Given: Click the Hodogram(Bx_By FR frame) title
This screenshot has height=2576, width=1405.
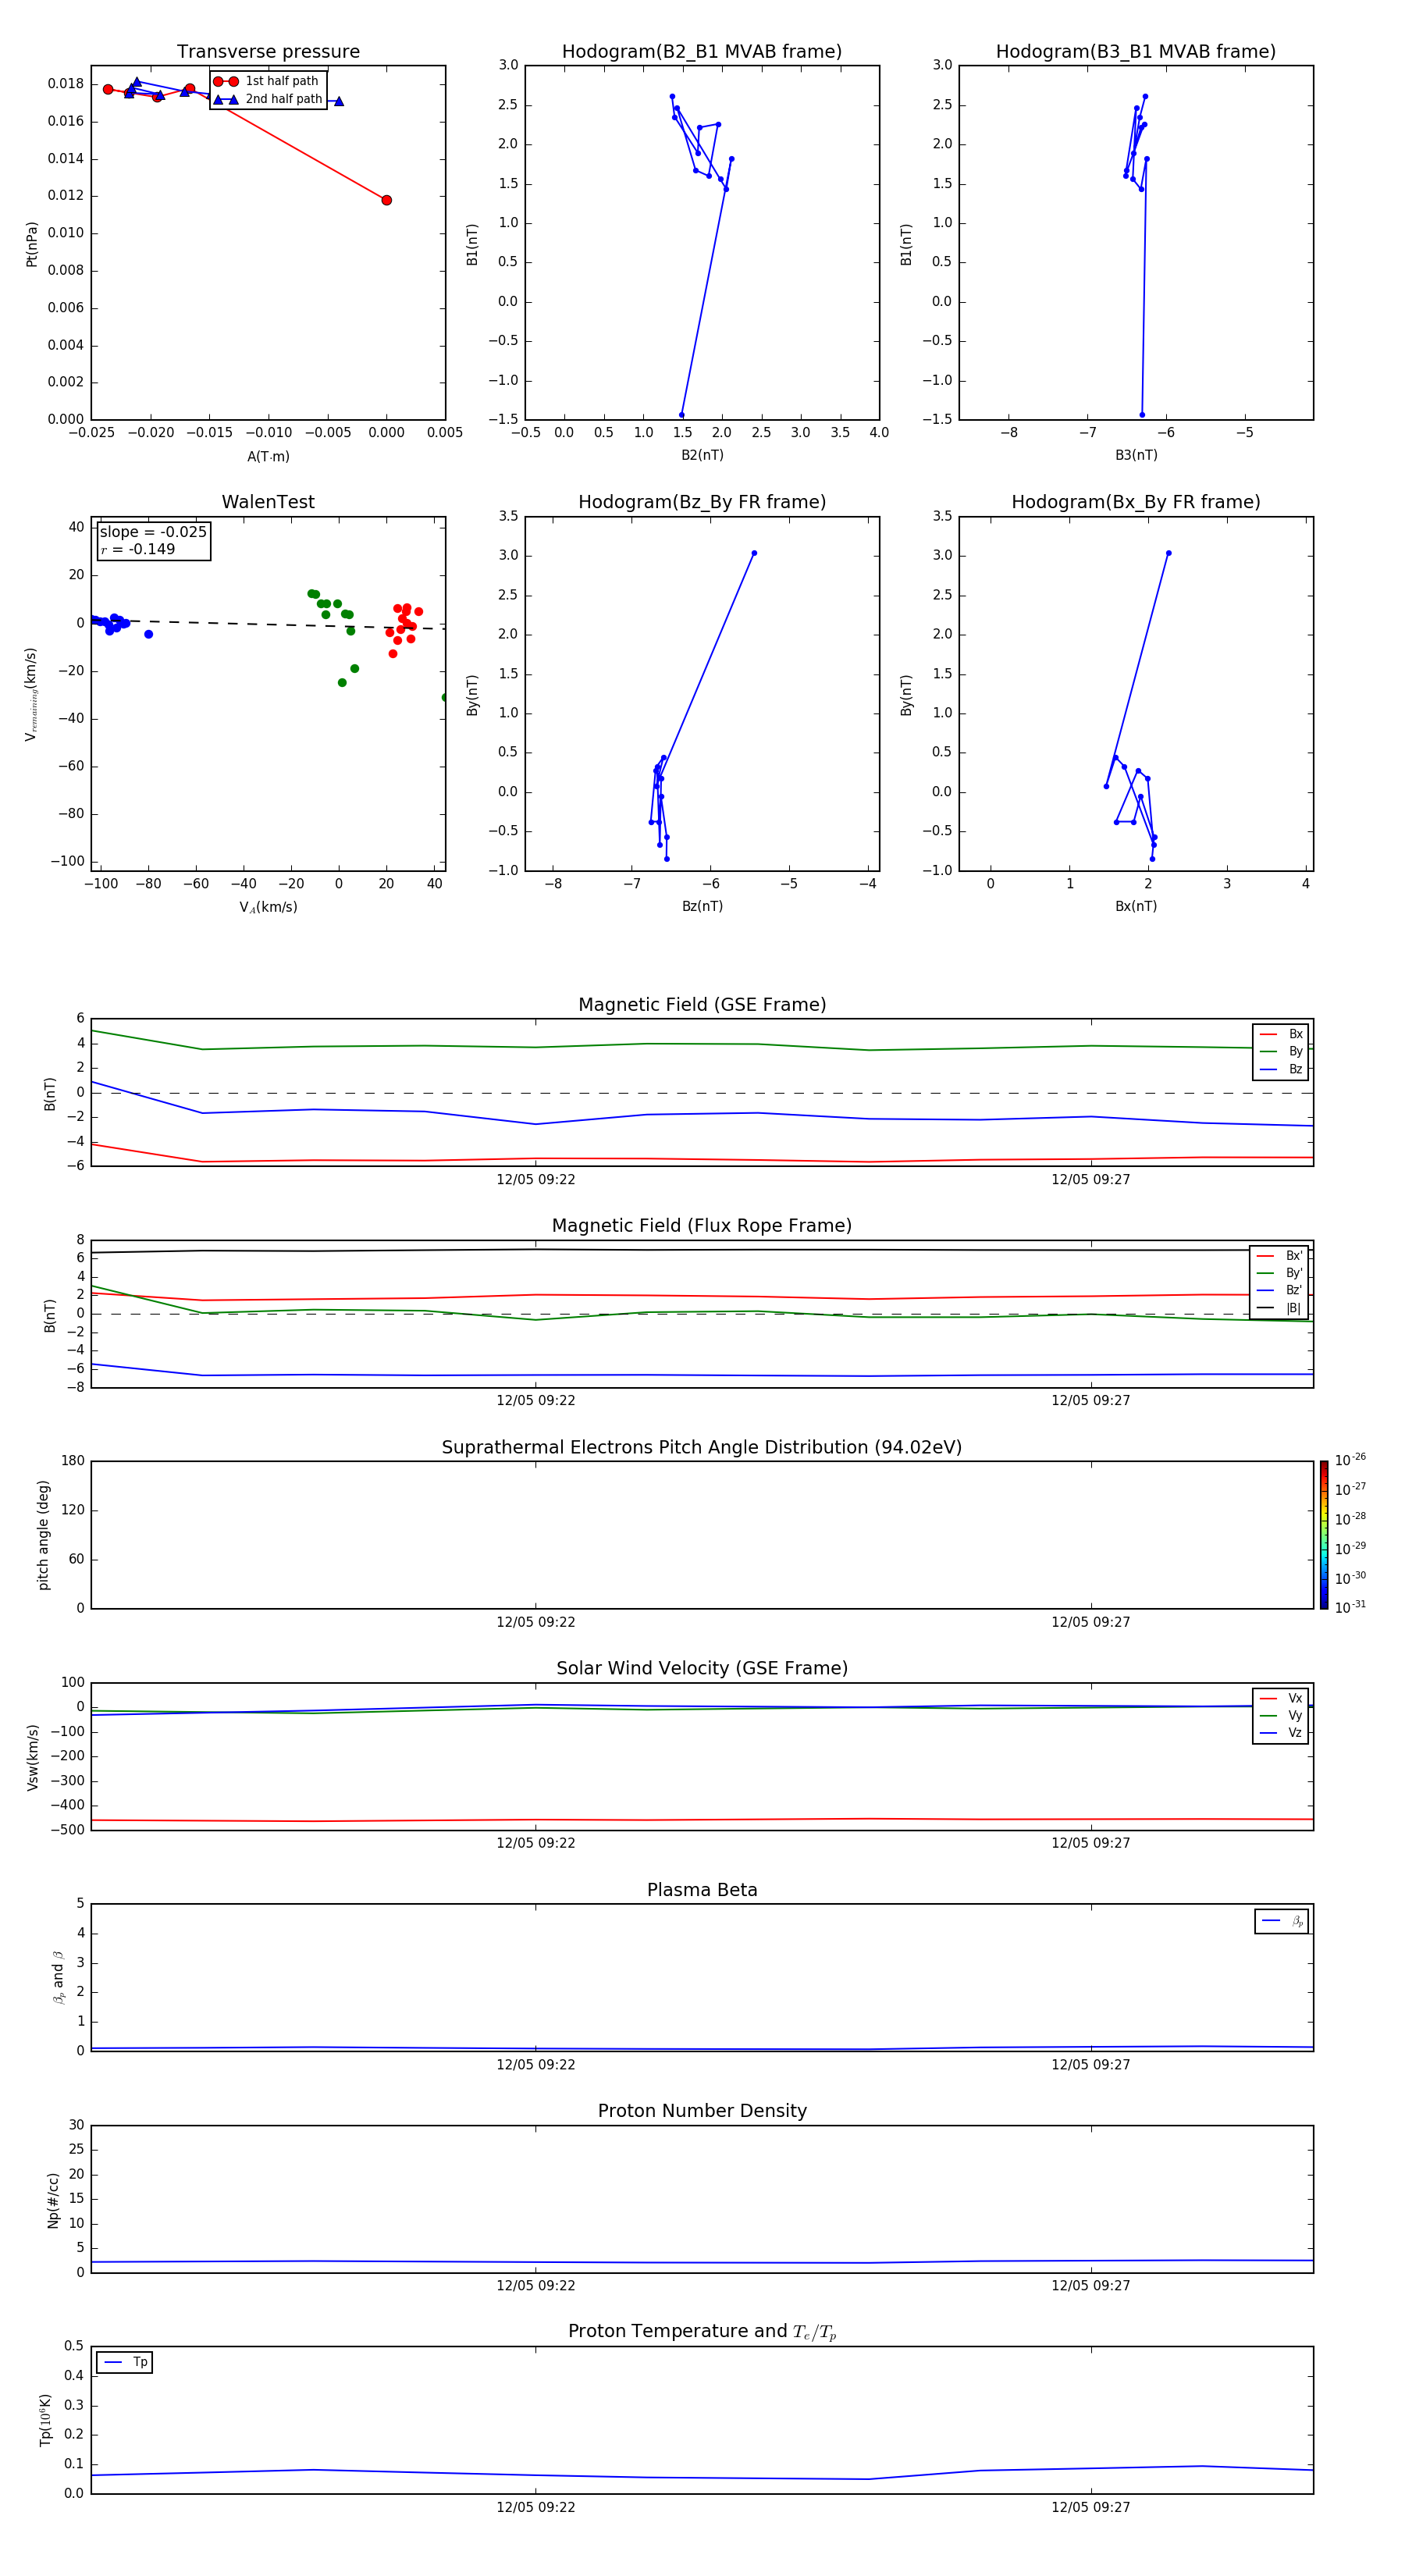Looking at the screenshot, I should pos(1136,502).
